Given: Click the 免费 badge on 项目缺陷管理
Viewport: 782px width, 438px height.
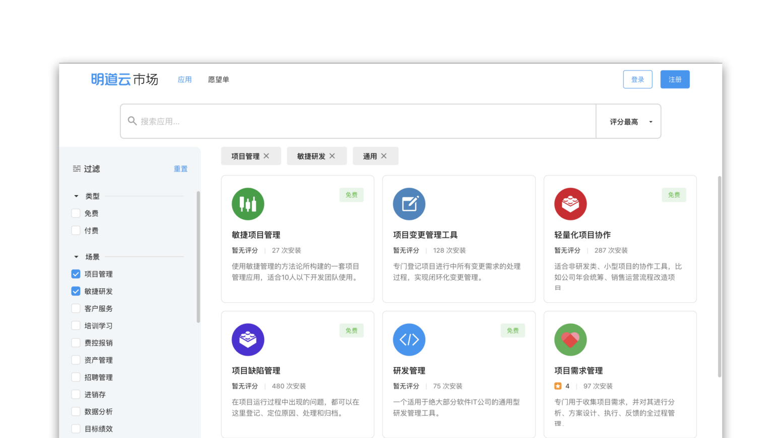Looking at the screenshot, I should click(x=352, y=331).
